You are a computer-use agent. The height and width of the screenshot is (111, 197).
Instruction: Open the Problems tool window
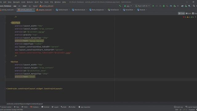coord(34,107)
